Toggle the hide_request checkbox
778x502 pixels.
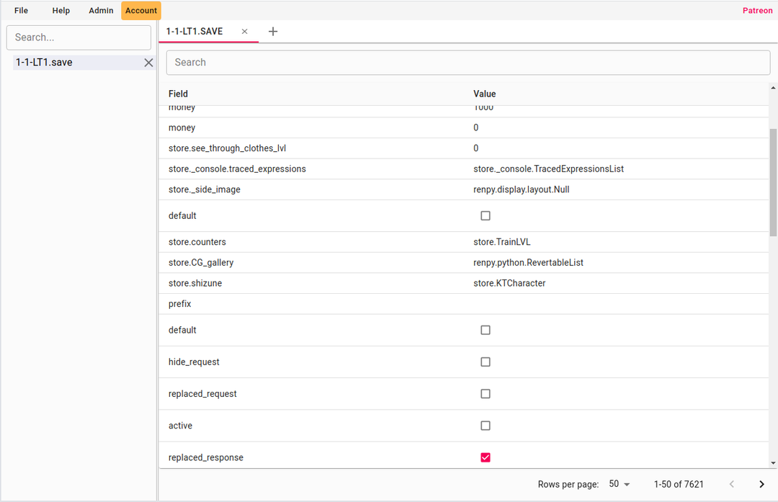pyautogui.click(x=486, y=362)
